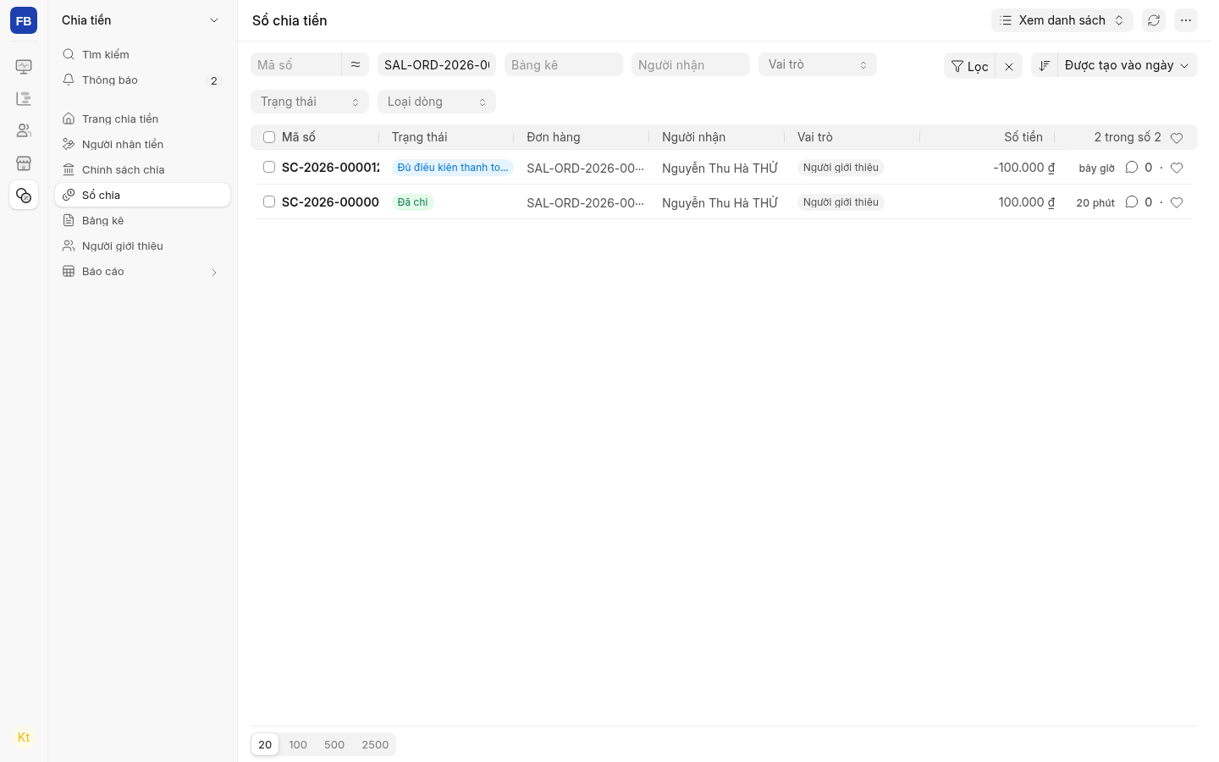Click the Lọc filter button
The image size is (1219, 762).
tap(970, 66)
